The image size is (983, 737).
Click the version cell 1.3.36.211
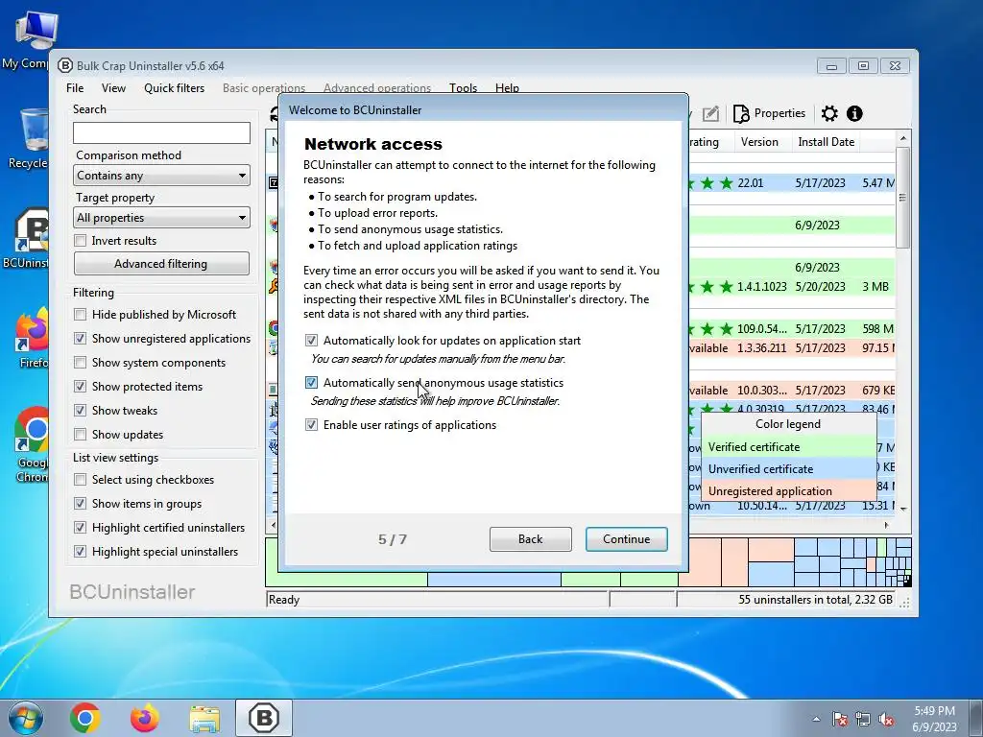tap(761, 347)
